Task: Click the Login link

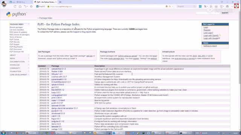Action: 206,27
